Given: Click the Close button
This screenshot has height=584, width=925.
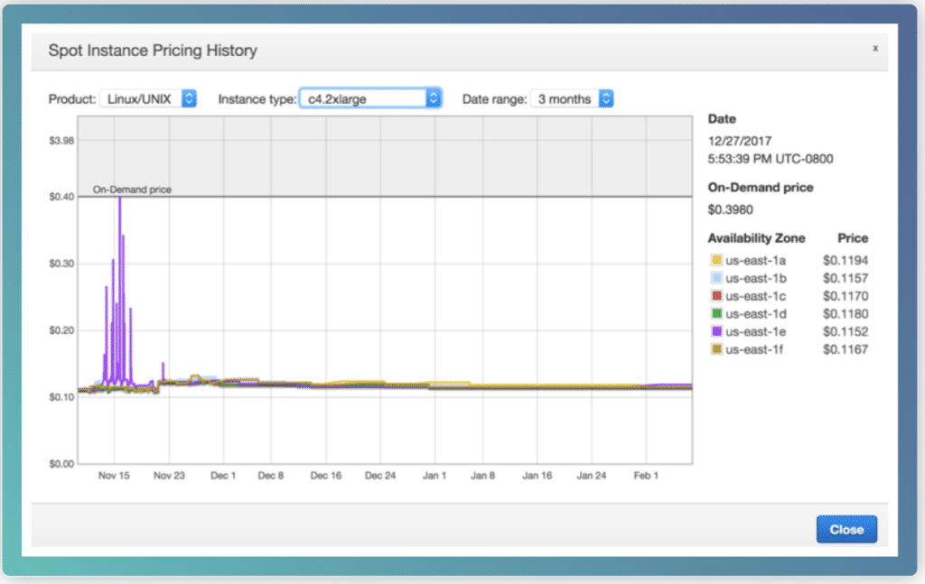Looking at the screenshot, I should [846, 530].
